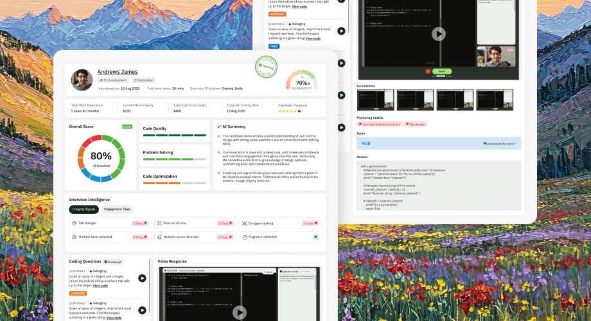Image resolution: width=591 pixels, height=321 pixels.
Task: Play Question 2 in back window list
Action: [x=341, y=31]
